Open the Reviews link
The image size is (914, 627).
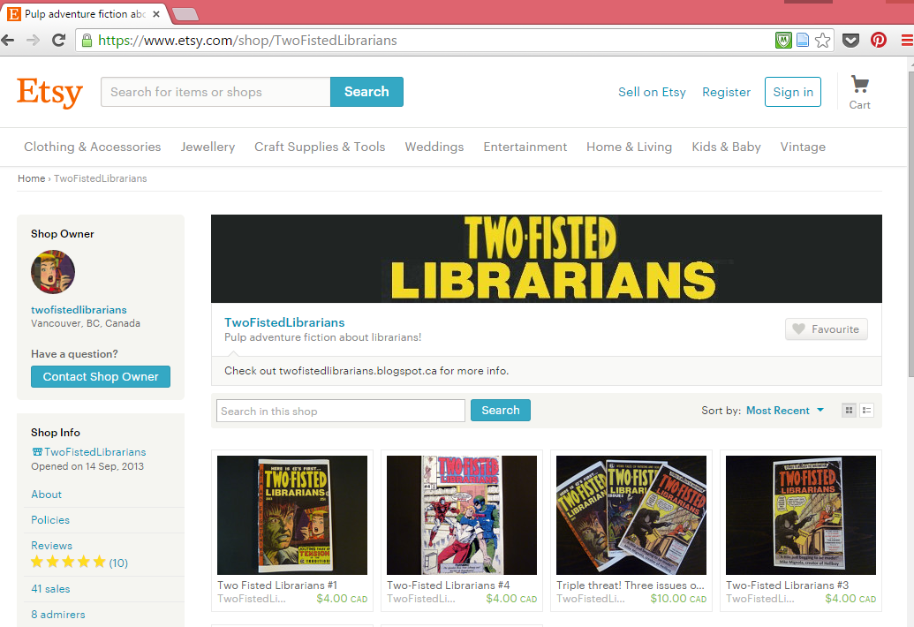coord(52,546)
